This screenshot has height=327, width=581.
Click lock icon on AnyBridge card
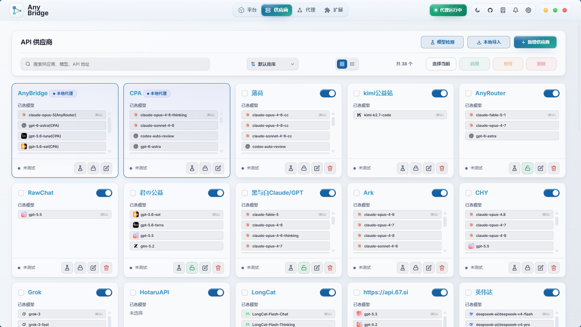[93, 168]
